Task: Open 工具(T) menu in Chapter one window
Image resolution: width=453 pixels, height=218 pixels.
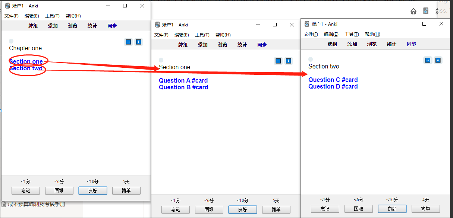Action: [x=52, y=16]
